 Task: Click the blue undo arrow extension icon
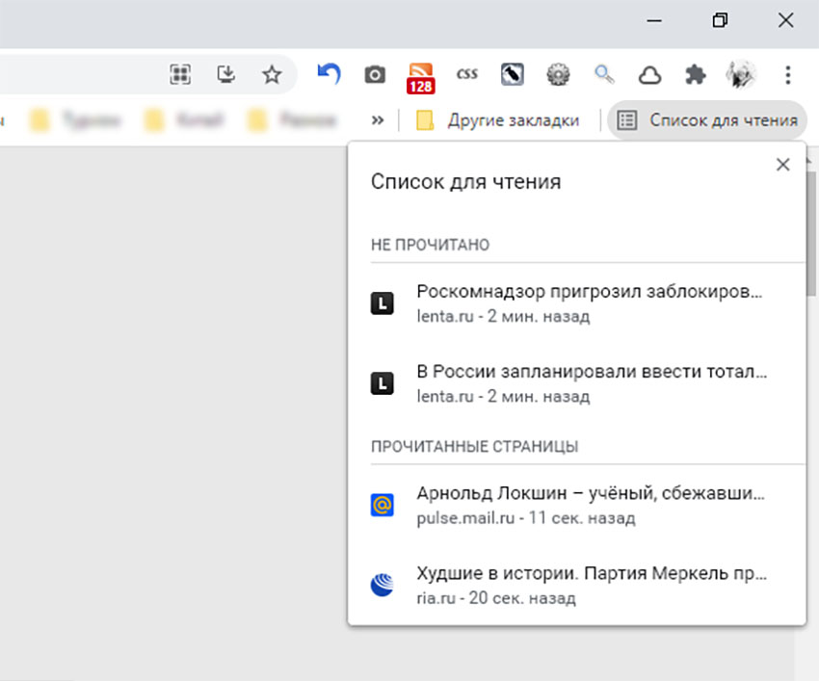pyautogui.click(x=330, y=73)
